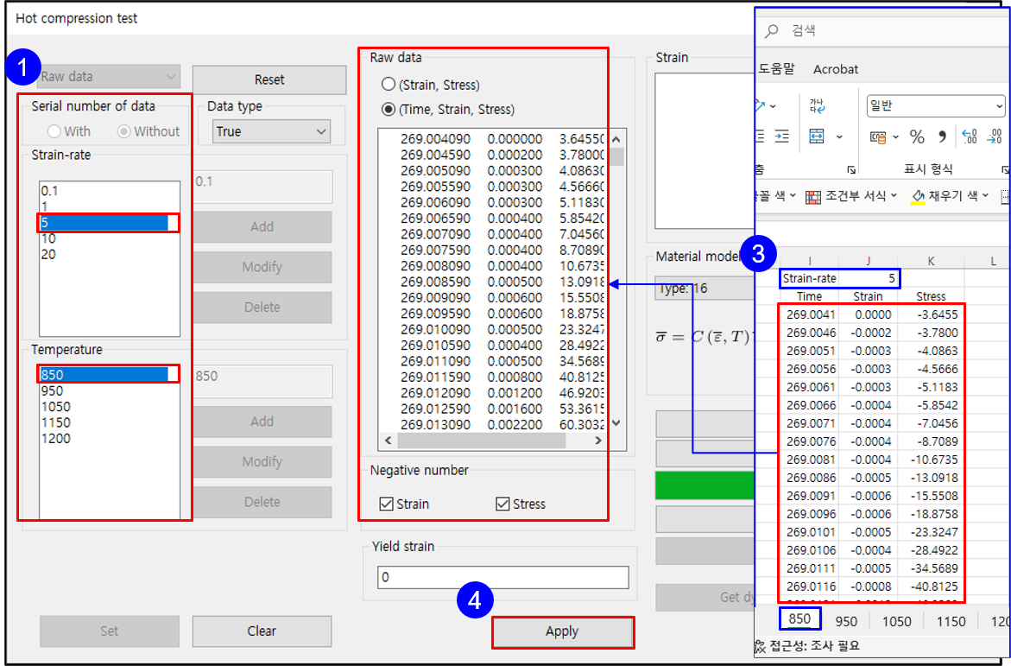Expand the font color (글꼴 색) dropdown arrow
This screenshot has height=666, width=1011.
pos(793,195)
